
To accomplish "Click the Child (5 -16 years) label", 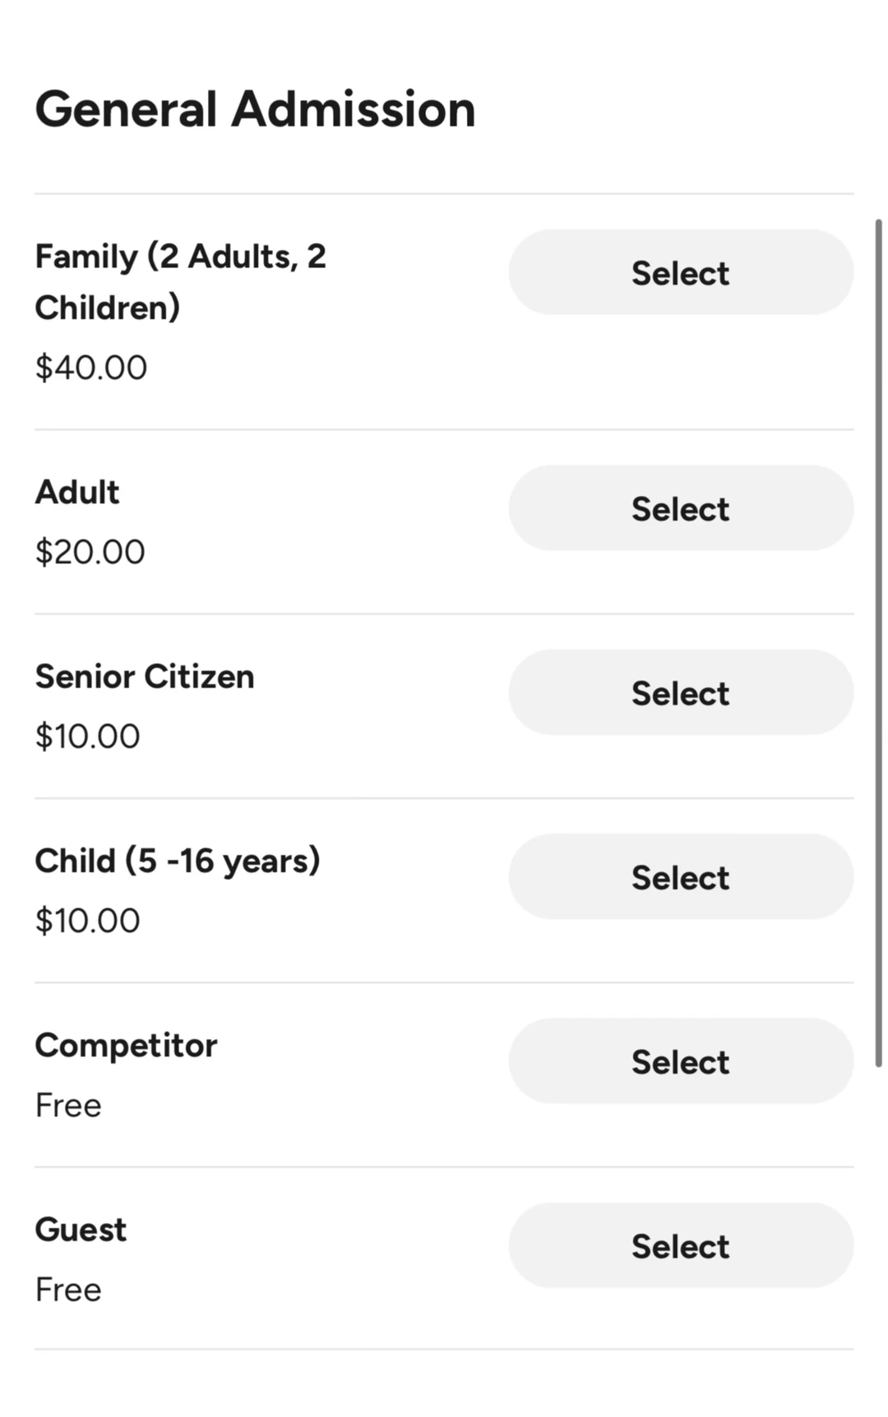I will [x=178, y=861].
